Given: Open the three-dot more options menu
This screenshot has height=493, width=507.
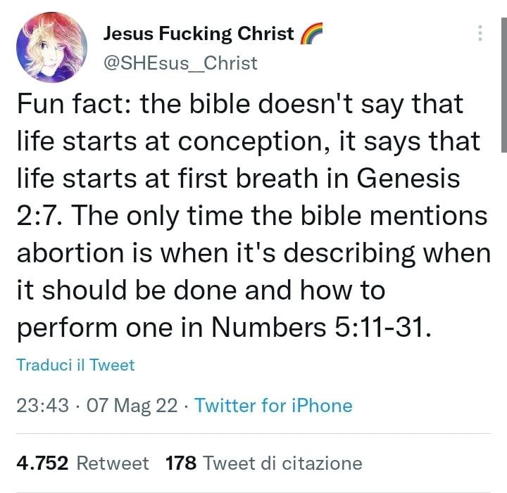Looking at the screenshot, I should click(480, 33).
